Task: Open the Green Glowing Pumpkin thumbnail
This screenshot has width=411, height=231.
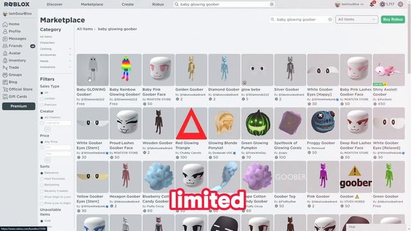Action: (x=257, y=123)
